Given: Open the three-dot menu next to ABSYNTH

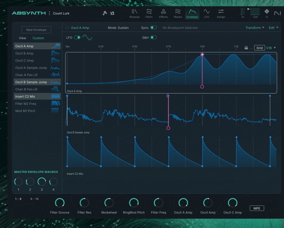Looking at the screenshot, I should pyautogui.click(x=49, y=13).
